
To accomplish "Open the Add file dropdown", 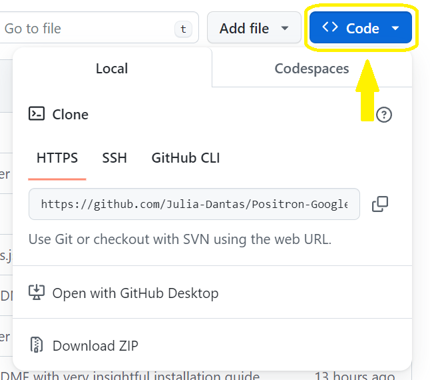I will pos(254,27).
